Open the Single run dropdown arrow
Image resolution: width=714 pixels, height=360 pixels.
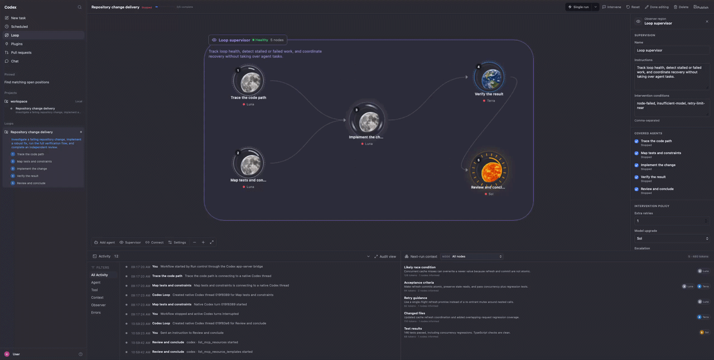(x=595, y=7)
